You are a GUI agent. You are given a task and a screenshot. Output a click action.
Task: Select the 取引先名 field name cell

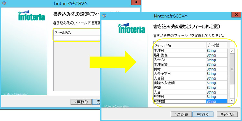(x=180, y=55)
